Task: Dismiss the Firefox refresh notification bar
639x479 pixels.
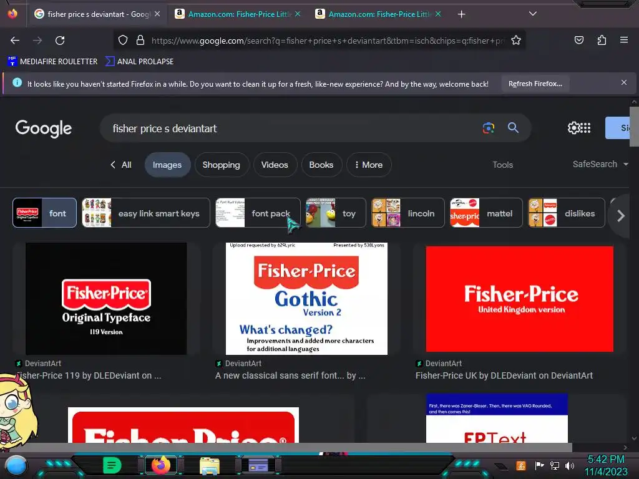Action: (624, 83)
